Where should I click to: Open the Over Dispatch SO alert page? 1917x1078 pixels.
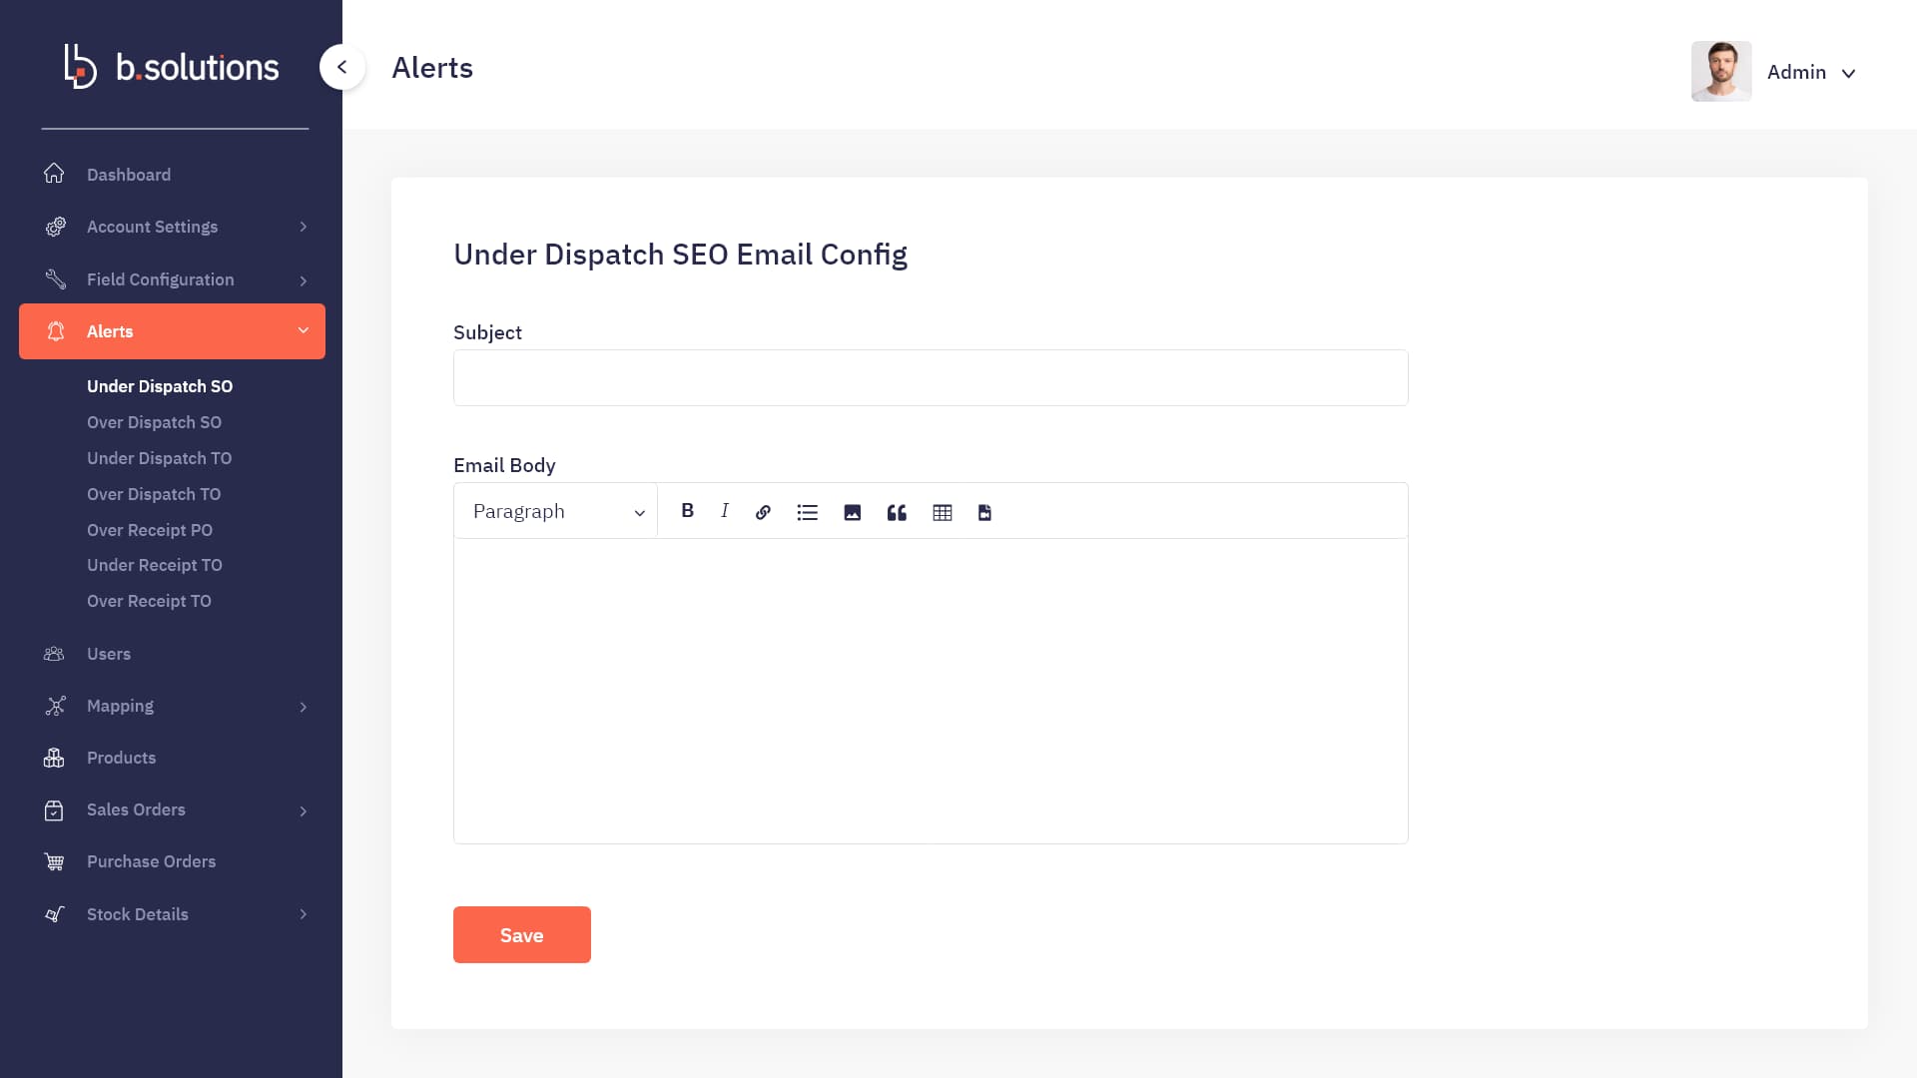click(x=154, y=422)
